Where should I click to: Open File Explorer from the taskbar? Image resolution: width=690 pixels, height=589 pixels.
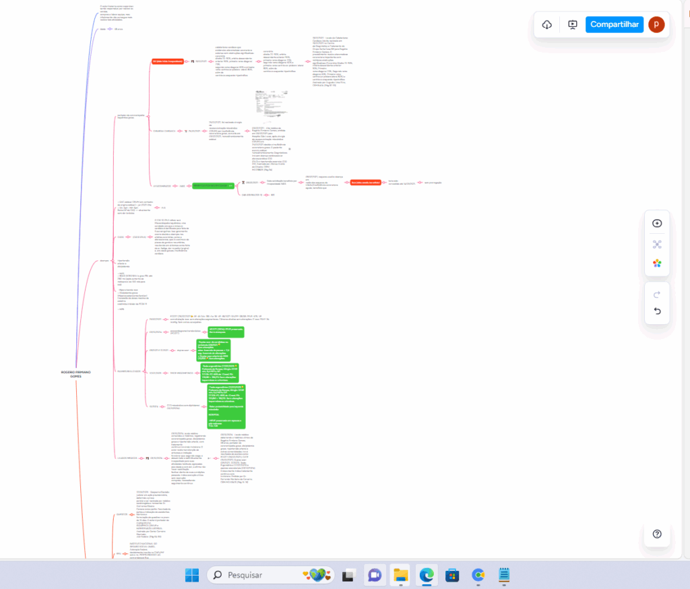(401, 575)
